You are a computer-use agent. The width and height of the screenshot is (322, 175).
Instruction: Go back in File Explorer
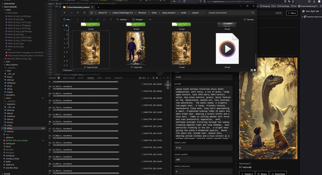click(x=64, y=13)
